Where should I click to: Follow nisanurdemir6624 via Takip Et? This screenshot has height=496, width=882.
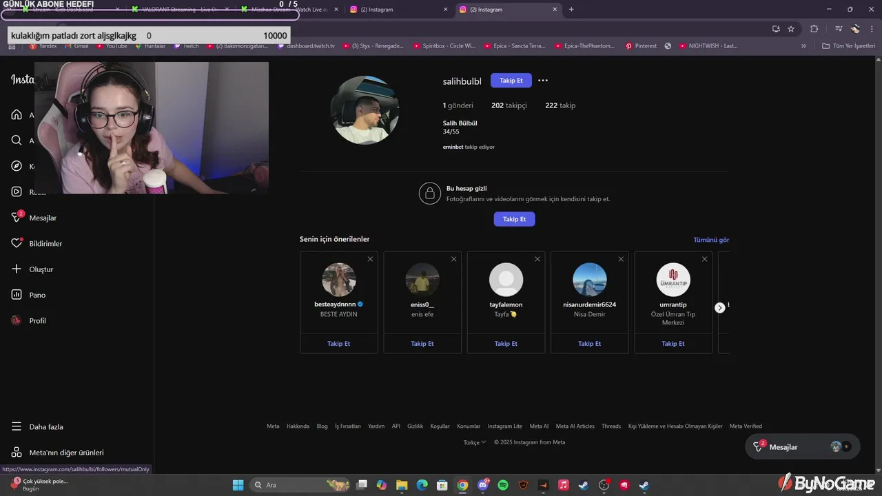590,343
